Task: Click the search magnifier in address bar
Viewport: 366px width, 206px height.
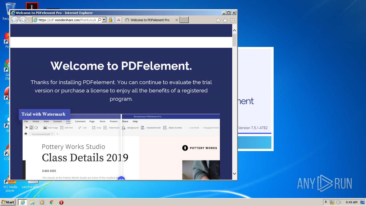Action: tap(99, 20)
